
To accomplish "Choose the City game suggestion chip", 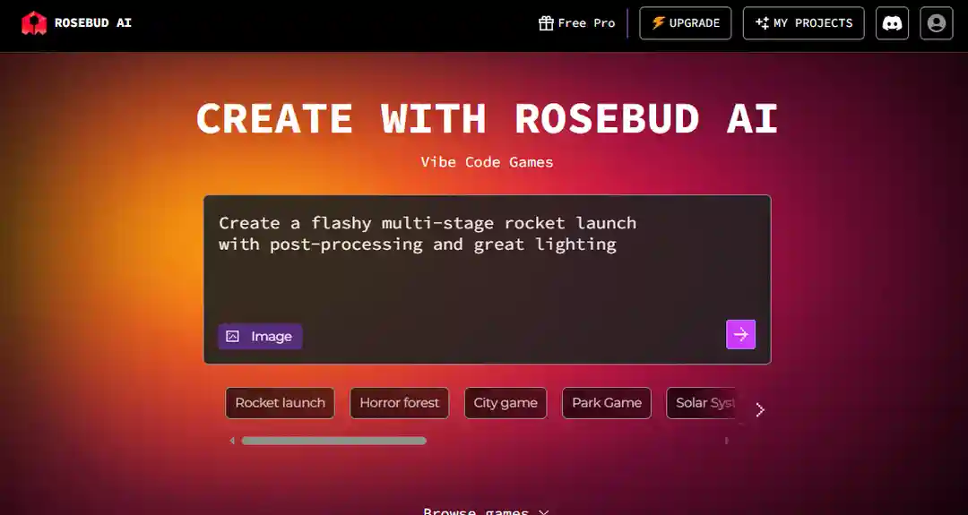I will click(506, 403).
